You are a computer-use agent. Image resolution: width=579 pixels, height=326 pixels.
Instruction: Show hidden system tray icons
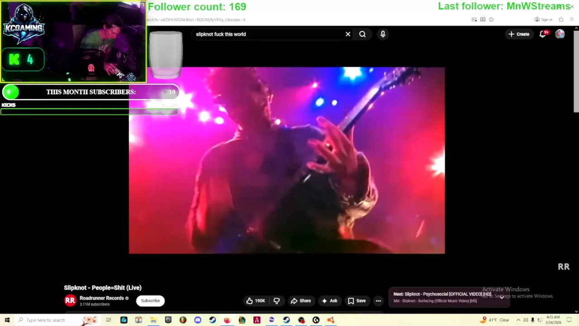point(518,320)
